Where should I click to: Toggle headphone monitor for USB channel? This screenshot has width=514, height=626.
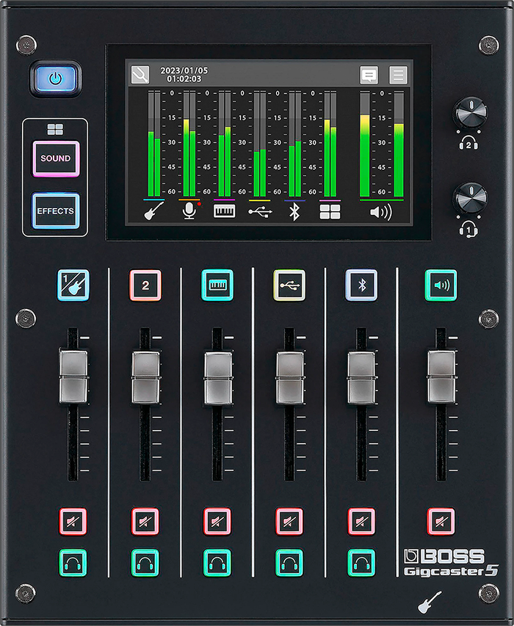[x=289, y=563]
